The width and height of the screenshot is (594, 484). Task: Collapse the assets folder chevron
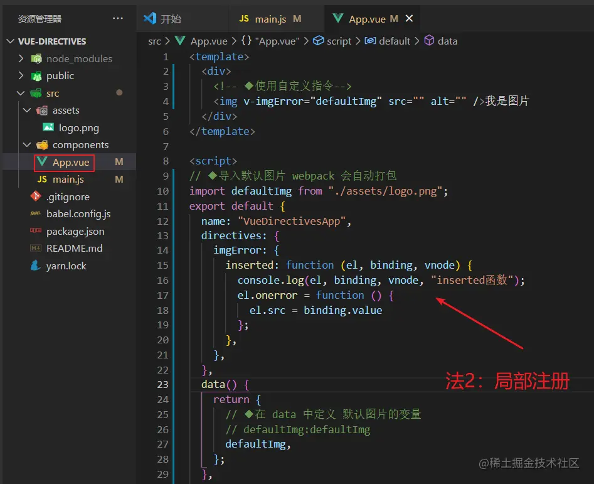[27, 110]
